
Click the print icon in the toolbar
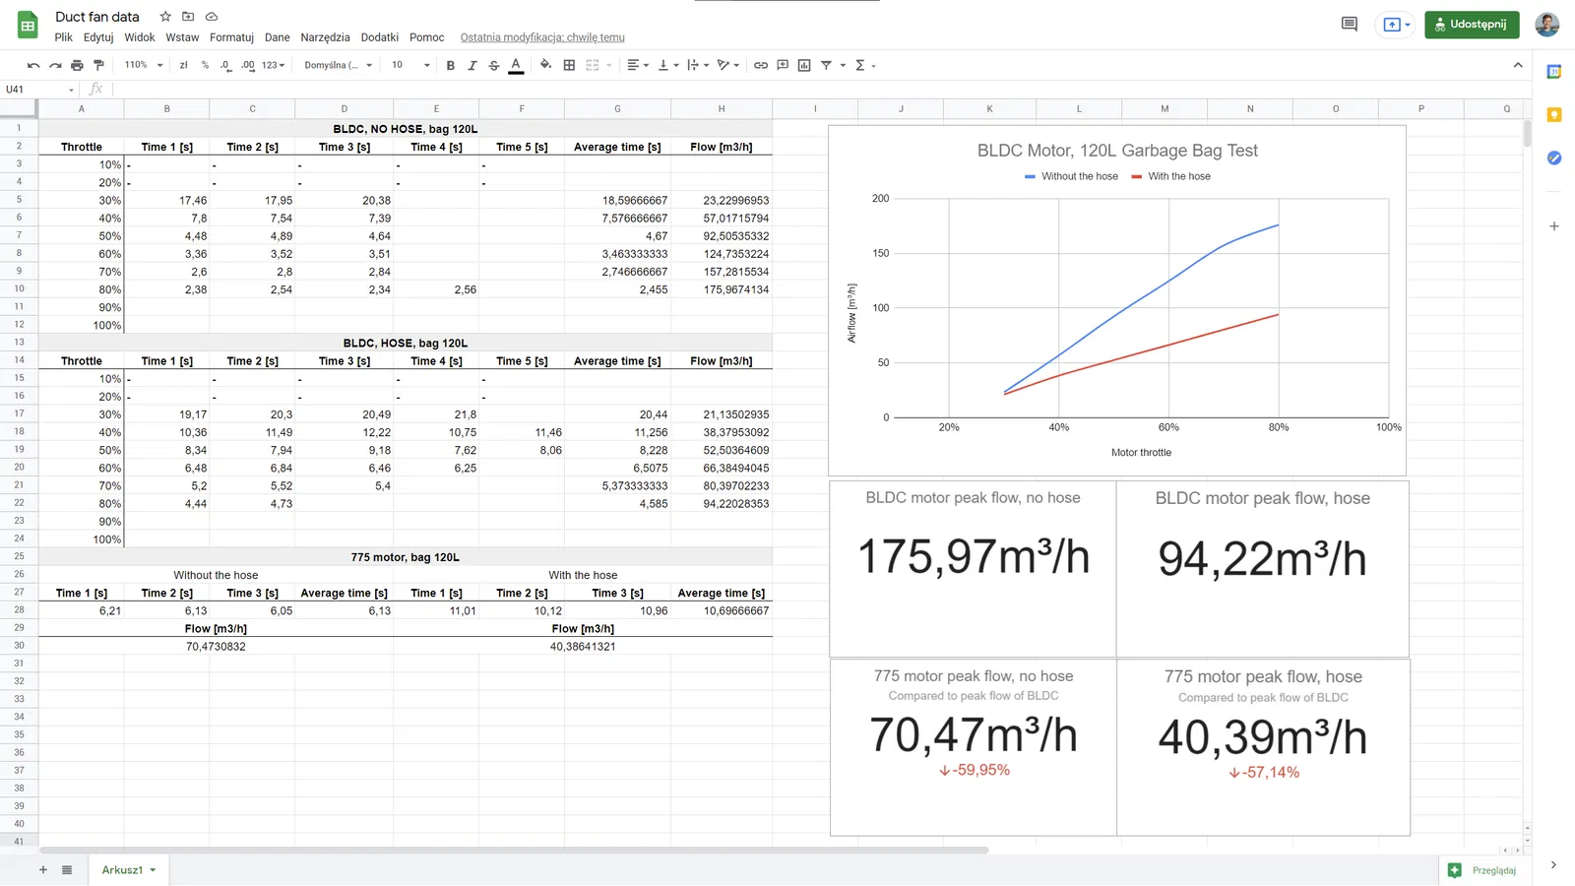77,65
